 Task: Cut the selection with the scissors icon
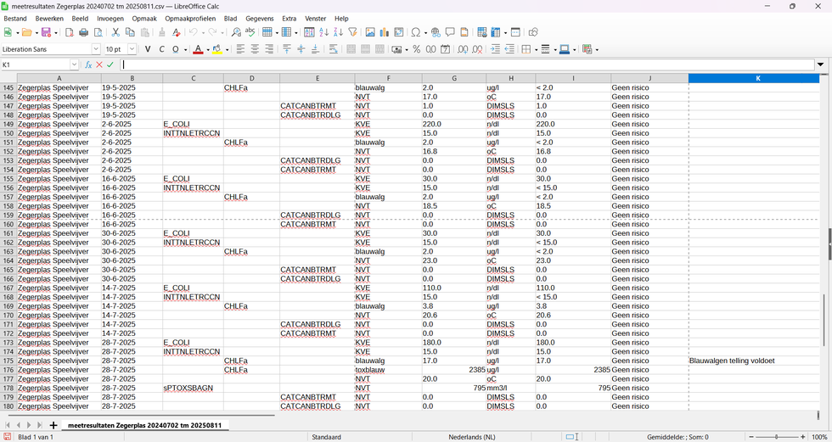point(115,32)
